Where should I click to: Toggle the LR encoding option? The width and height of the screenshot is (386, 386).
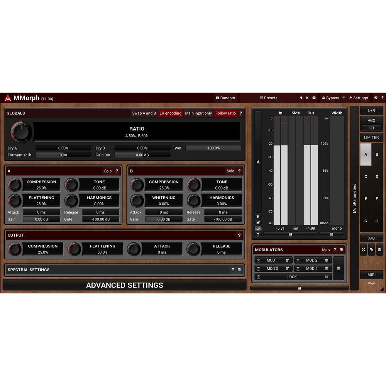click(170, 113)
